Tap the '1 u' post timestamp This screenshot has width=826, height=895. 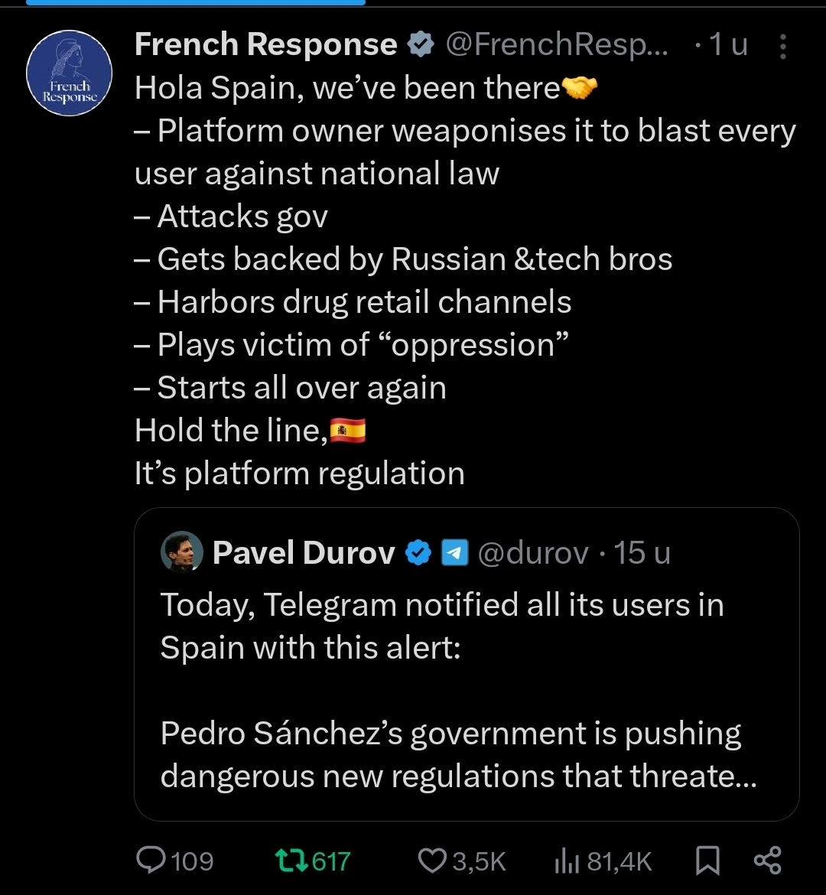coord(727,46)
